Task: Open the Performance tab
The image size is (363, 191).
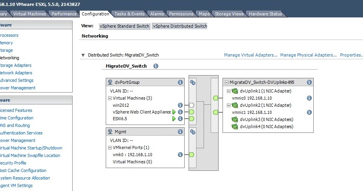Action: coord(64,14)
